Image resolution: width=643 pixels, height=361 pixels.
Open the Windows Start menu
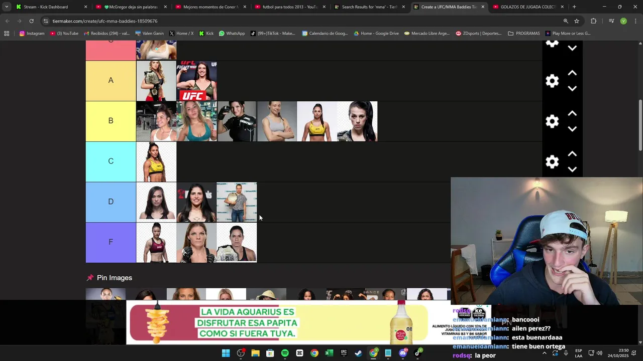[x=226, y=353]
